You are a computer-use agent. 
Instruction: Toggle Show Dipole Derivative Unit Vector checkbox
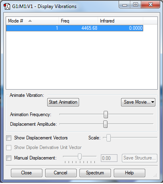(9, 147)
